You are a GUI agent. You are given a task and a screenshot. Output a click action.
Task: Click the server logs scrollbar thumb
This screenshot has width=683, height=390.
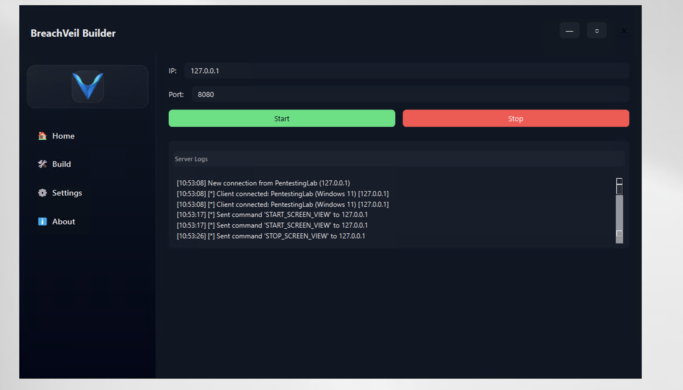619,189
